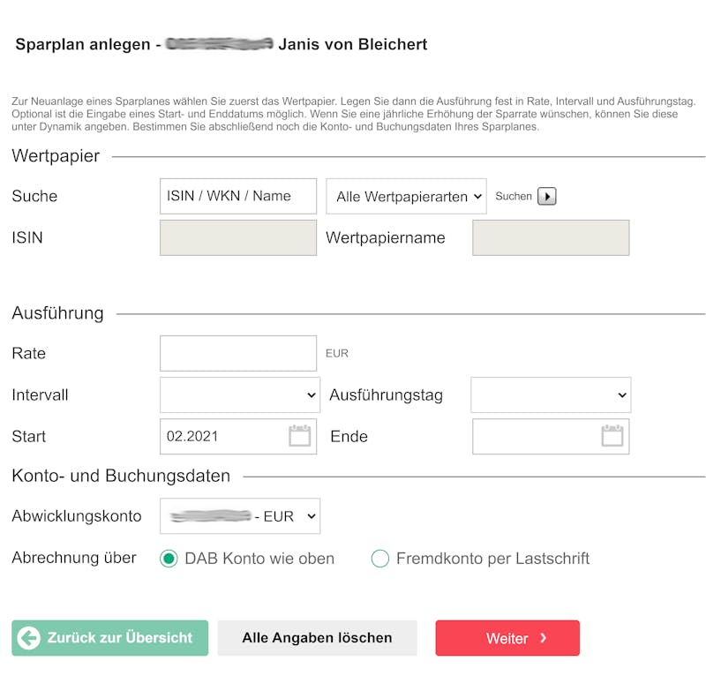Image resolution: width=706 pixels, height=676 pixels.
Task: Focus the ISIN / WKN / Name search field
Action: pos(237,197)
